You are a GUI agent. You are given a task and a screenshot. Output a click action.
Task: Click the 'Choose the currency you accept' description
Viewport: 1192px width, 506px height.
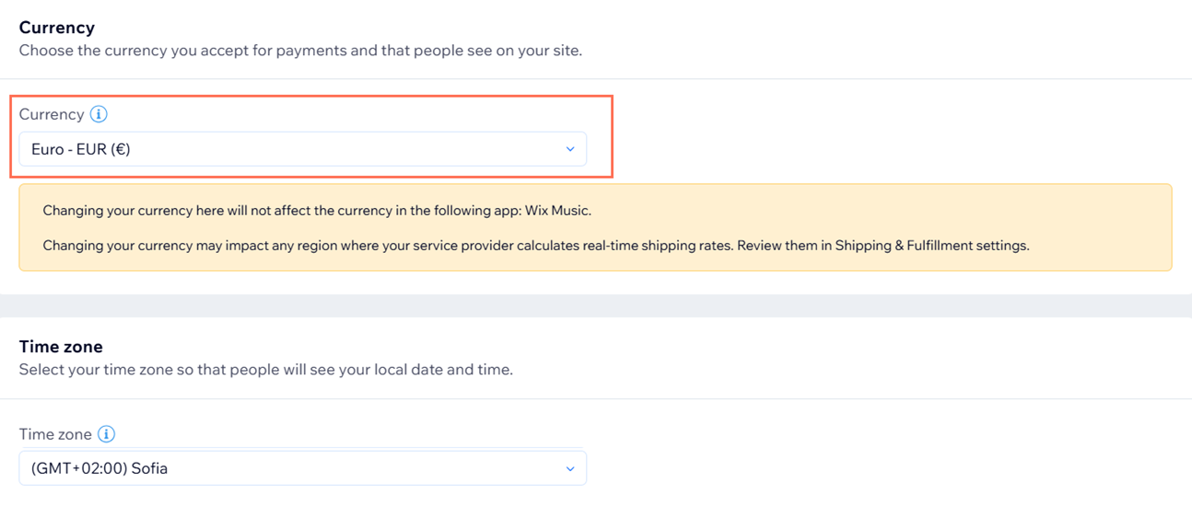[300, 51]
